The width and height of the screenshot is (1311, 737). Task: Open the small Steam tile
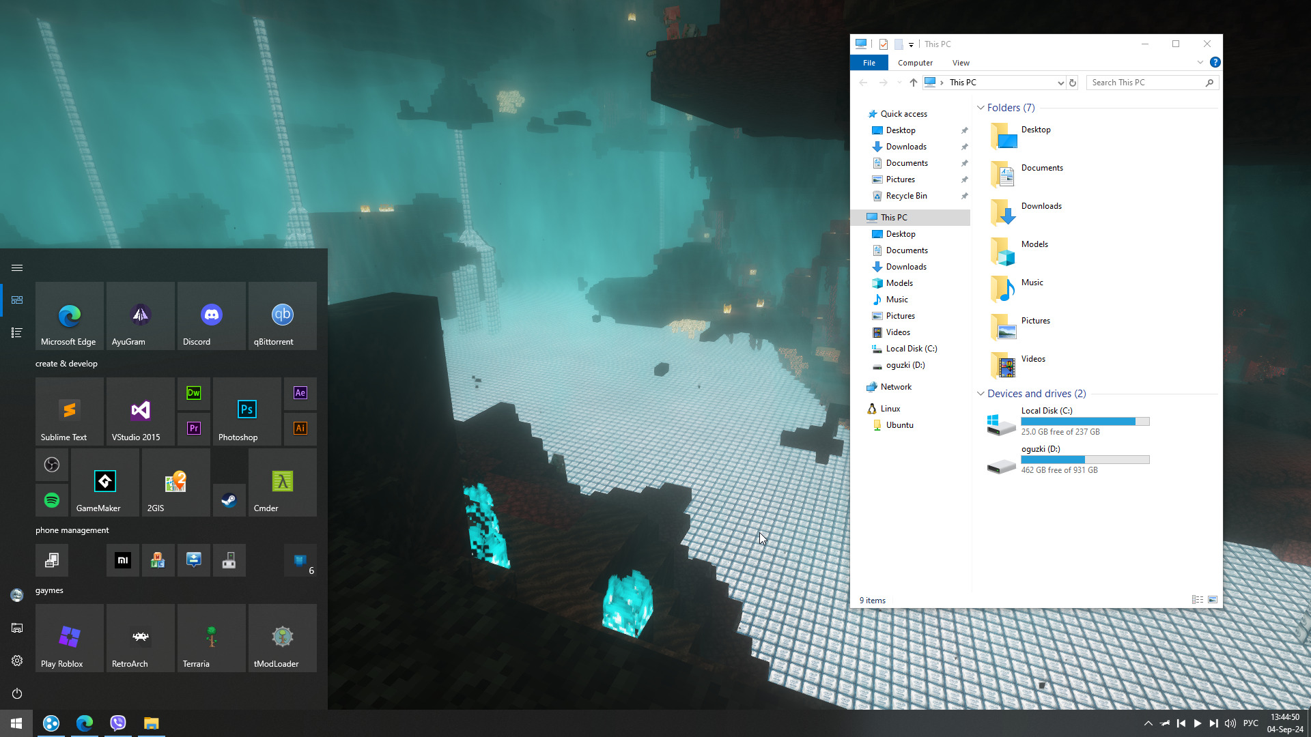coord(229,500)
